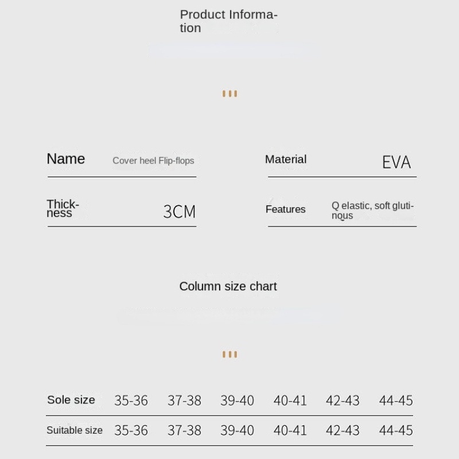The height and width of the screenshot is (459, 459).
Task: Click the 40-41 value in Suitable size row
Action: coord(290,430)
